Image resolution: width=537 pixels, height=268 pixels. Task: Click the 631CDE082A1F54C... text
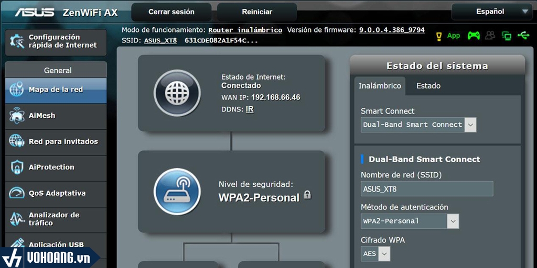221,41
